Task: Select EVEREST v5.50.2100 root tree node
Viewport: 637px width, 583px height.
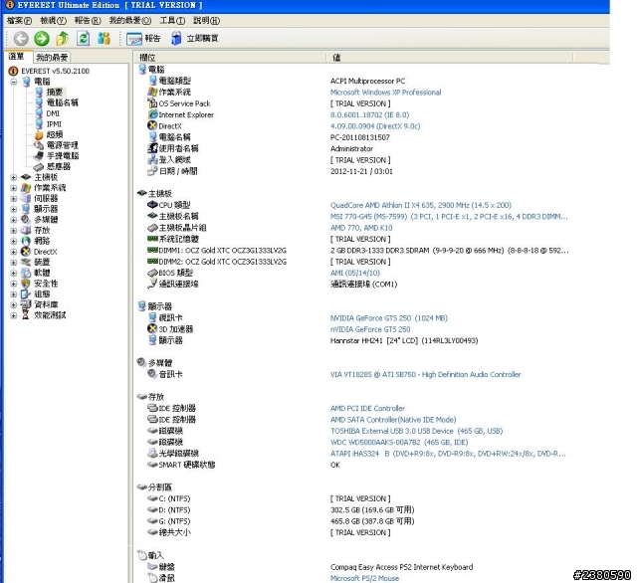Action: pyautogui.click(x=56, y=71)
